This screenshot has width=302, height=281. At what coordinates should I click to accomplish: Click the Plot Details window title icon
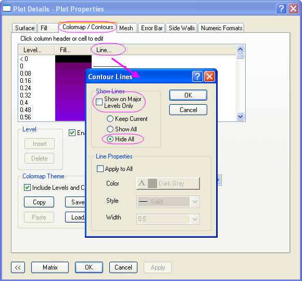coord(7,8)
